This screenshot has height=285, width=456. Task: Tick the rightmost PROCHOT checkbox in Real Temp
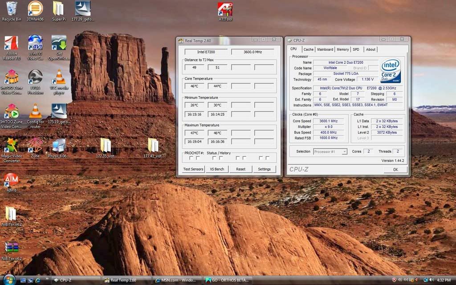coord(267,158)
